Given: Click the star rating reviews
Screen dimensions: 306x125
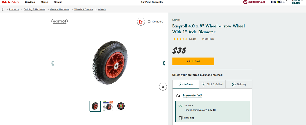Looking at the screenshot, I should click(x=180, y=39).
